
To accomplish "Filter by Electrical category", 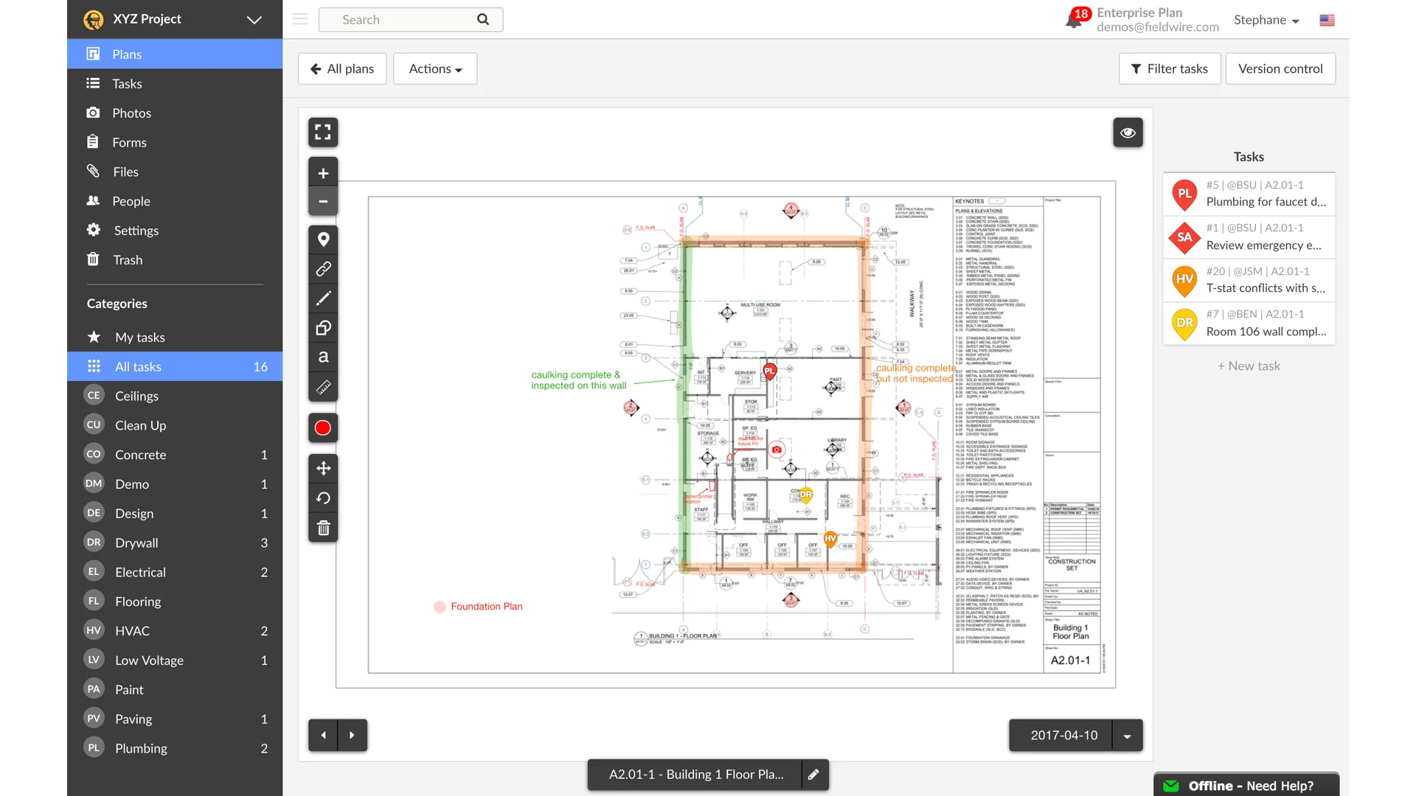I will pyautogui.click(x=175, y=573).
